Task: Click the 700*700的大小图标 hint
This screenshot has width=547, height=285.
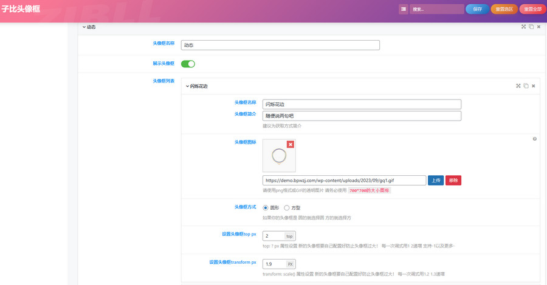Action: click(369, 190)
